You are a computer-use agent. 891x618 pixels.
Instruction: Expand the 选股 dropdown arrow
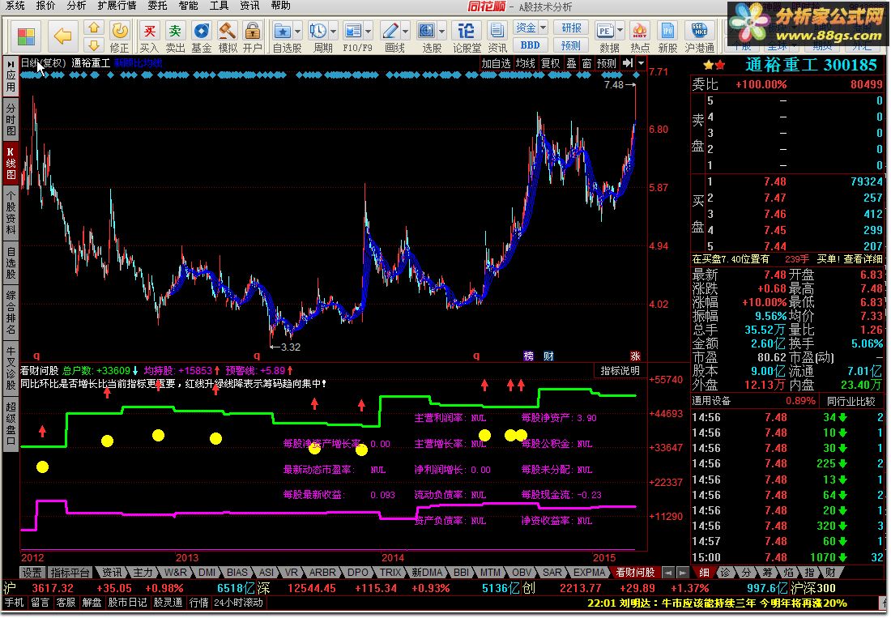tap(441, 31)
